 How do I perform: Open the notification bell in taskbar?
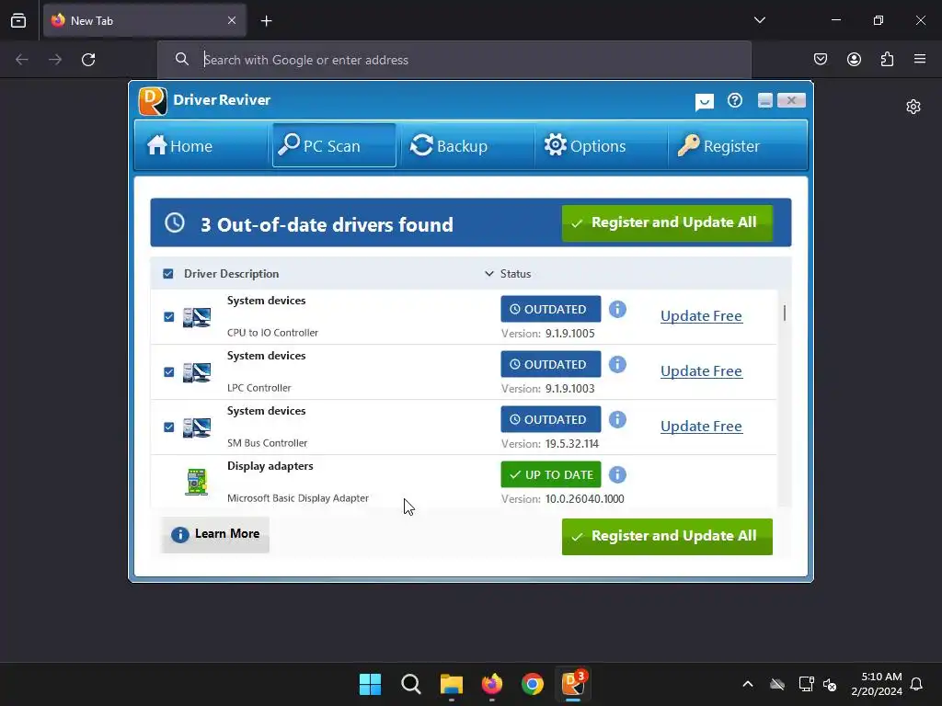(916, 684)
